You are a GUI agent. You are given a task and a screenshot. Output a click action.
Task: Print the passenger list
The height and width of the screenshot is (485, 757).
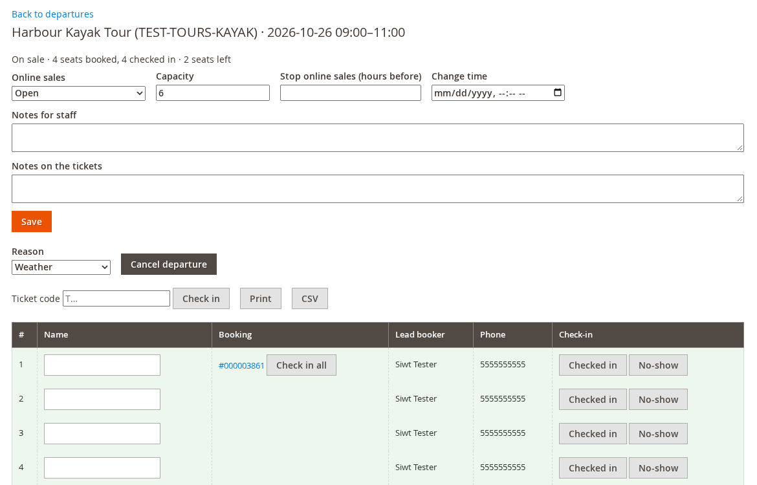(x=260, y=299)
